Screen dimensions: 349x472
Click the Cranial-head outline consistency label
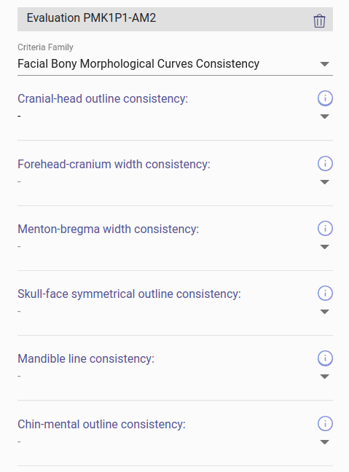point(103,98)
